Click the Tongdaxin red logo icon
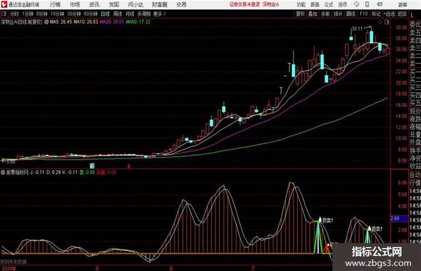 tap(4, 4)
